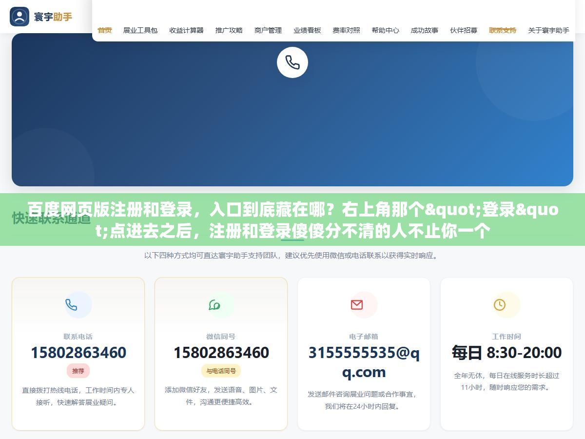Navigate to 业绩看板
This screenshot has height=439, width=585.
point(307,30)
